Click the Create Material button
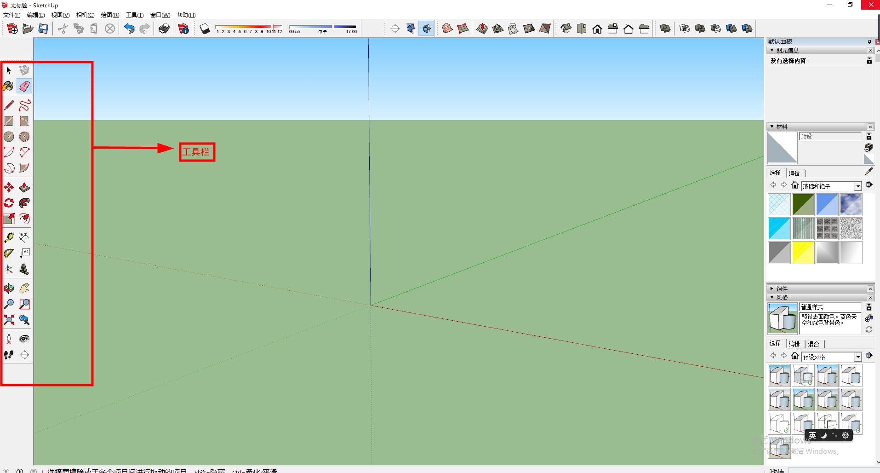The width and height of the screenshot is (880, 473). click(x=869, y=148)
